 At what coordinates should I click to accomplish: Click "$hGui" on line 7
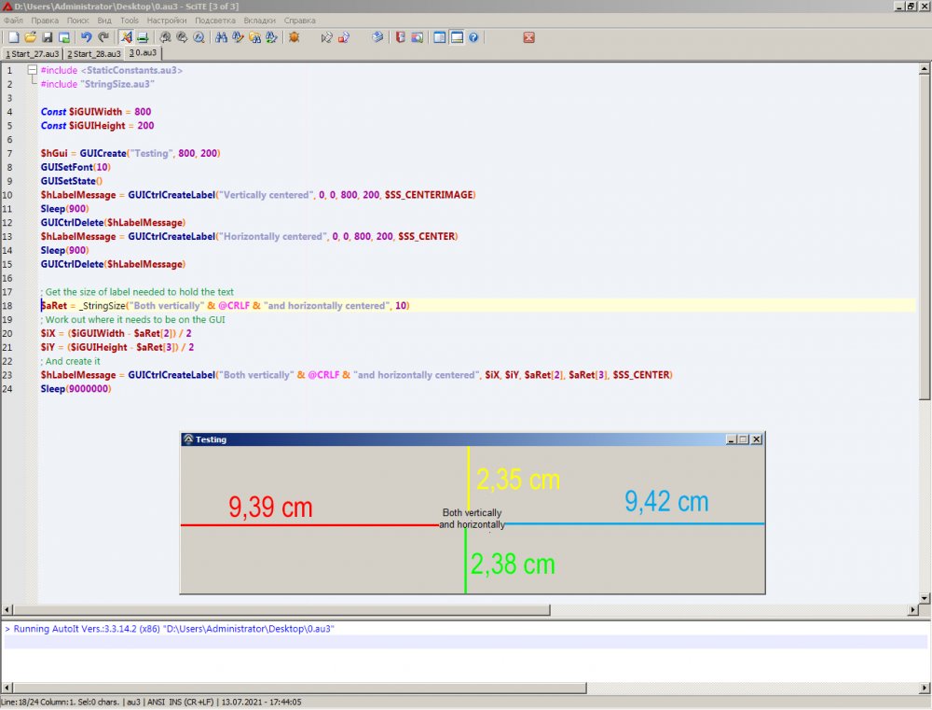[54, 154]
